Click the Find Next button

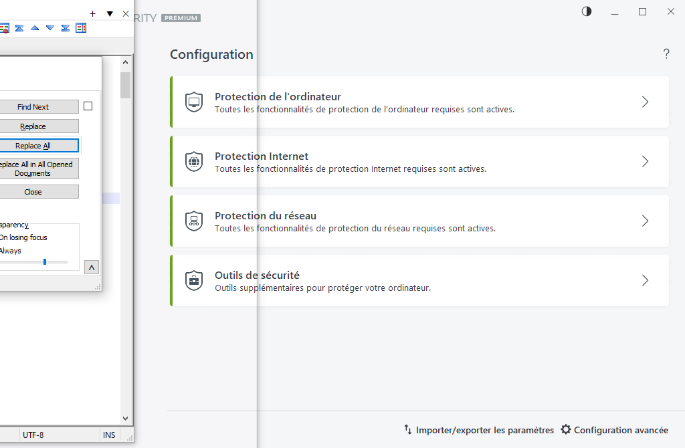[x=33, y=107]
